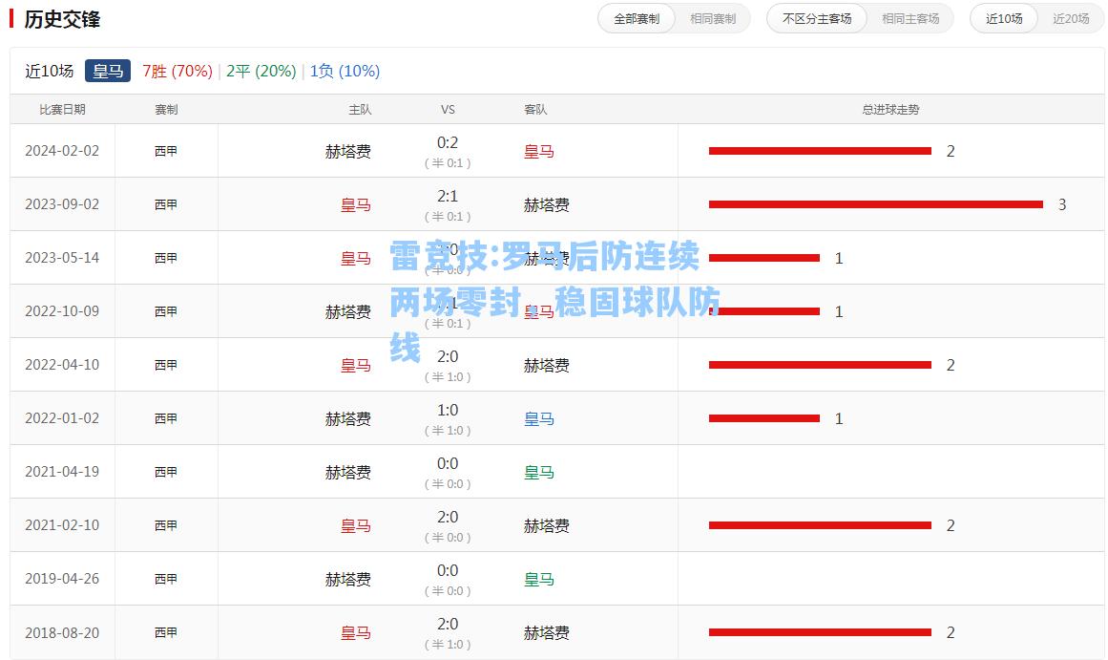Click home team 皇马 in 2023-09-02 row
The image size is (1108, 660).
click(355, 205)
